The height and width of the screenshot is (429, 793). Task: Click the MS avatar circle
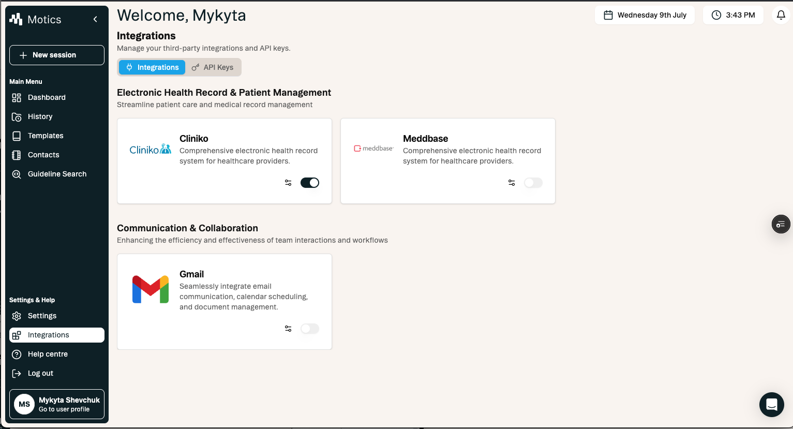(24, 404)
